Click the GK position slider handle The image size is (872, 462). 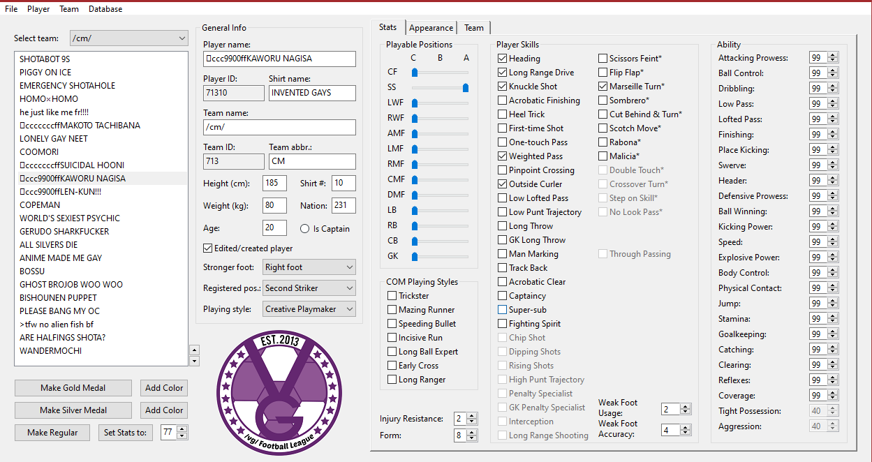tap(415, 256)
